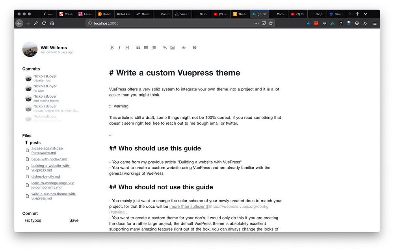The width and height of the screenshot is (394, 251).
Task: Switch to the Vuex browser tab
Action: tap(182, 14)
